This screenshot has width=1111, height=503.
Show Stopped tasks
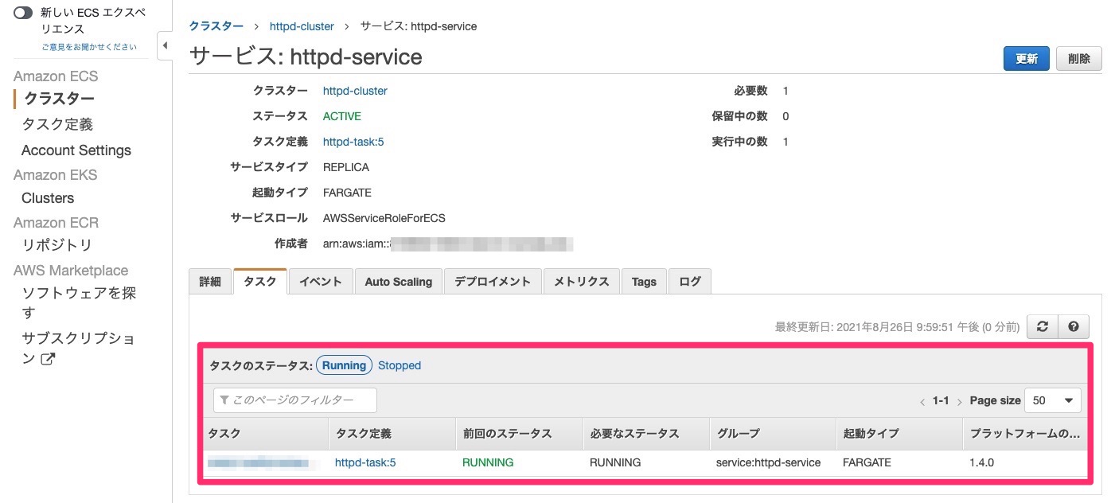click(x=399, y=365)
